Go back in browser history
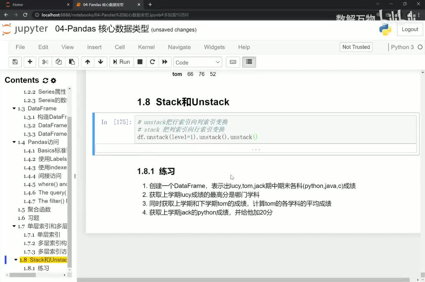This screenshot has width=425, height=282. (x=6, y=15)
